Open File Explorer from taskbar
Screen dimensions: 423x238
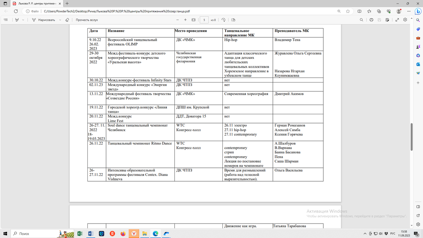145,233
